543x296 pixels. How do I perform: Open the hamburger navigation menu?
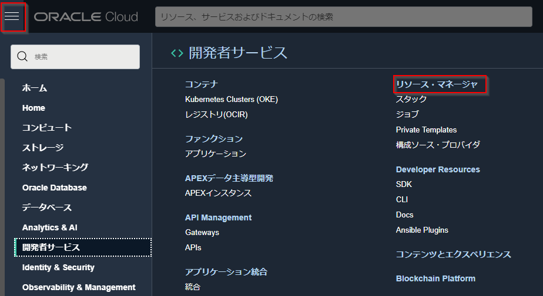(12, 16)
